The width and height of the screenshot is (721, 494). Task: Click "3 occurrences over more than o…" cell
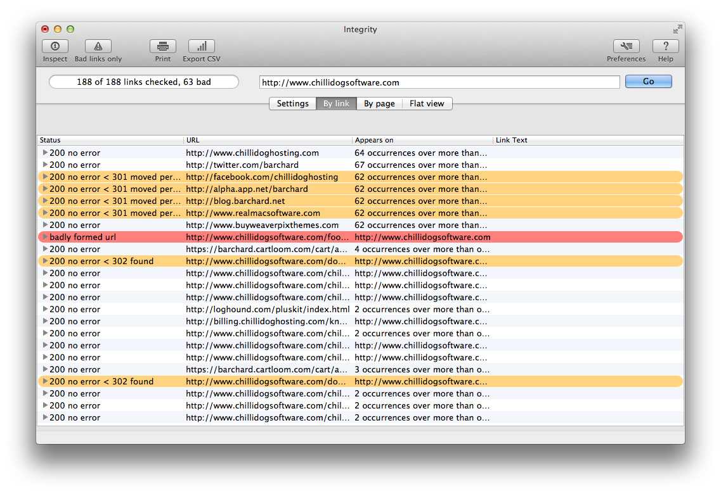tap(422, 370)
